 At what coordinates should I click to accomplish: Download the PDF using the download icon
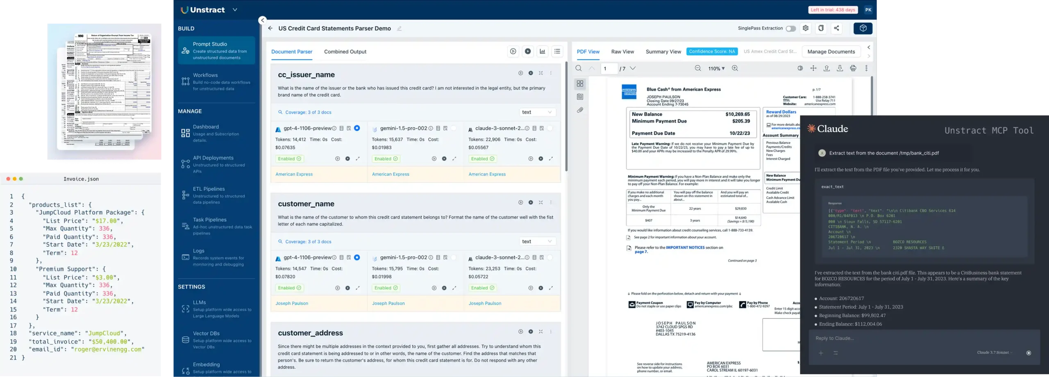pyautogui.click(x=840, y=68)
